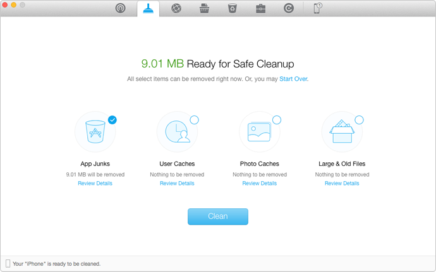436x272 pixels.
Task: Close the window with red button
Action: click(4, 4)
